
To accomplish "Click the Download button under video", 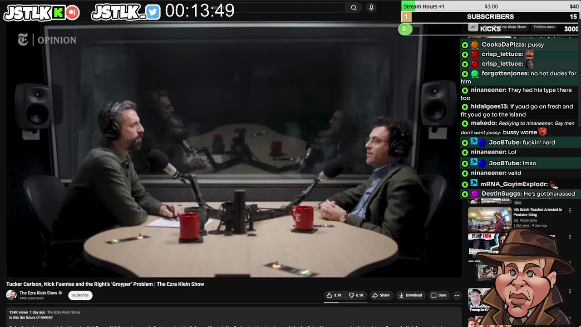I will pos(410,295).
